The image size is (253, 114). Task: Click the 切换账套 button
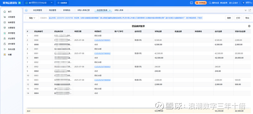tap(62, 3)
